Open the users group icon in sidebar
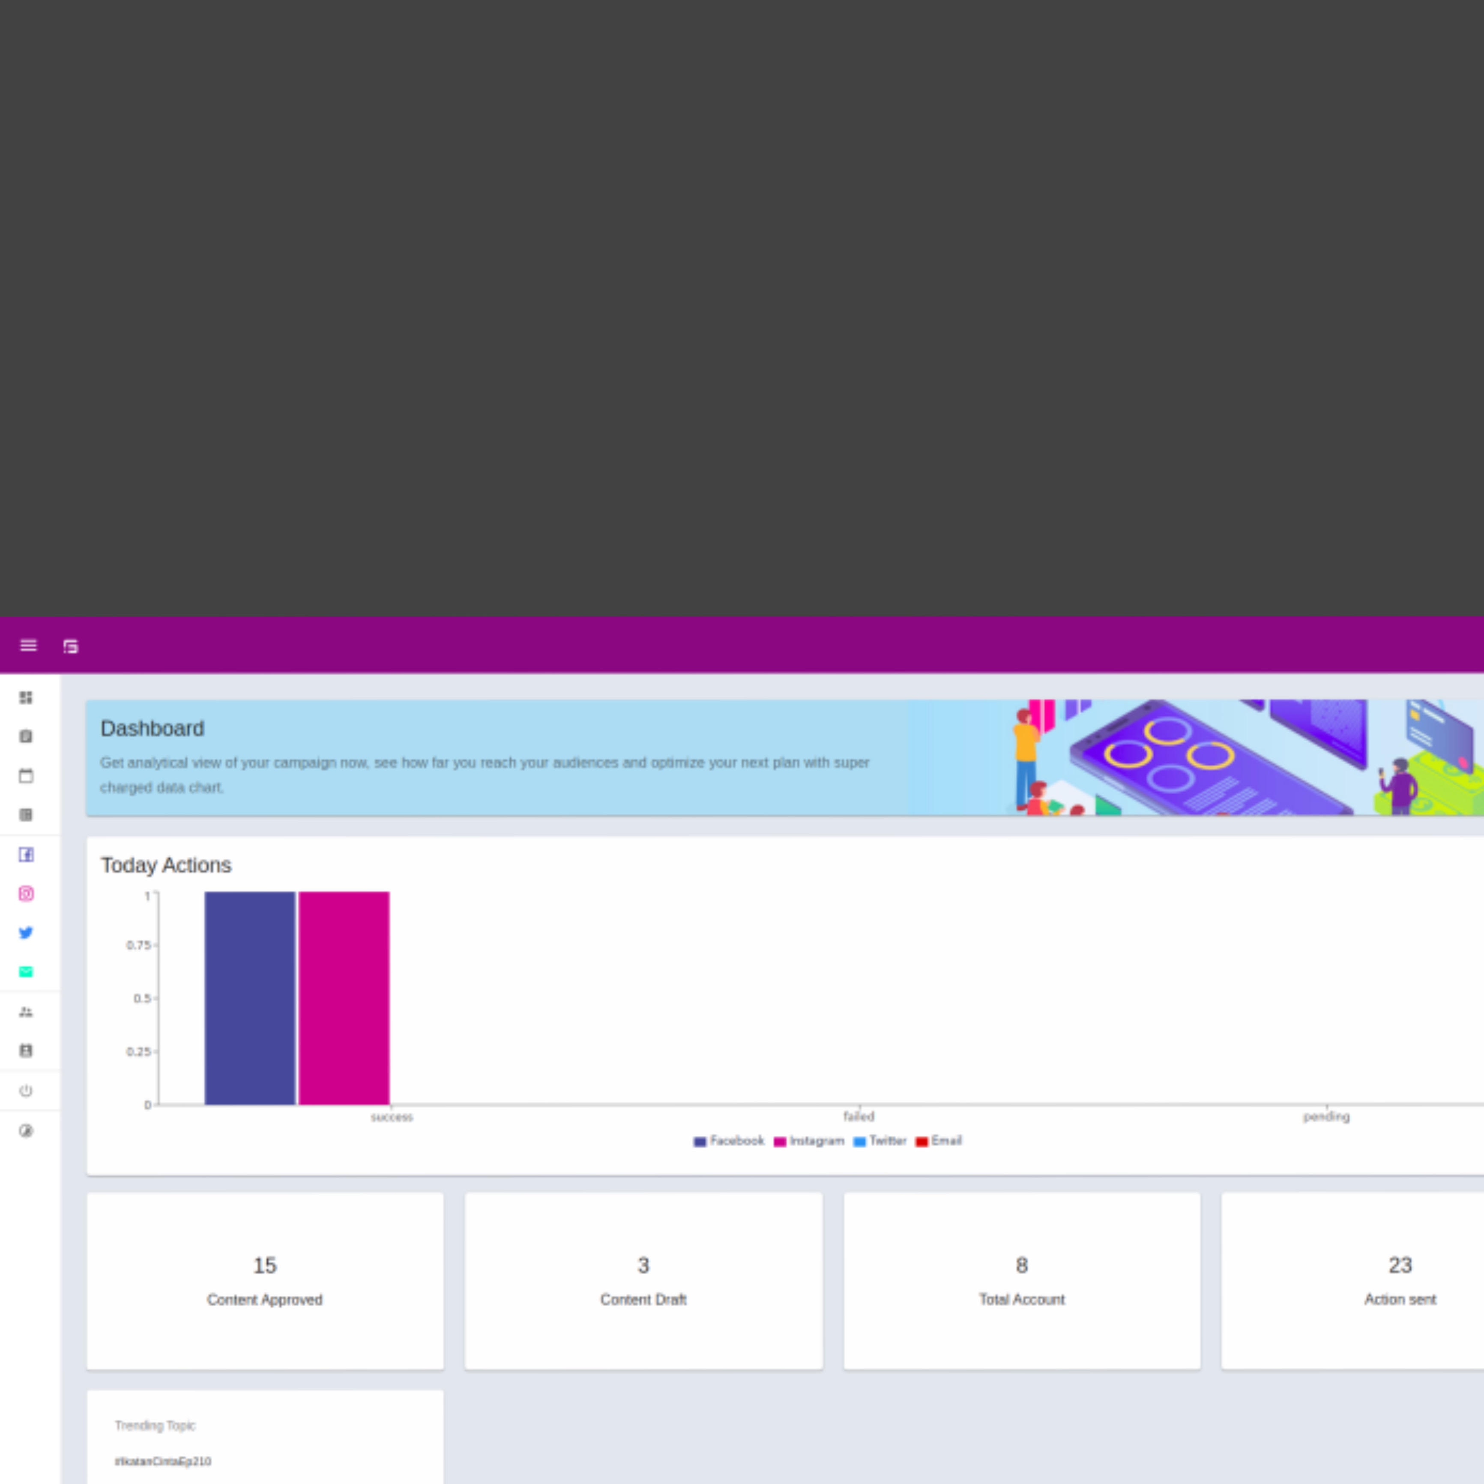The image size is (1484, 1484). (x=26, y=1011)
